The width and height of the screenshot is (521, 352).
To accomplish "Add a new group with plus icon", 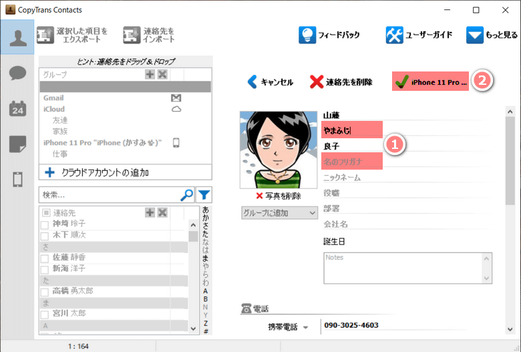I will (x=150, y=74).
